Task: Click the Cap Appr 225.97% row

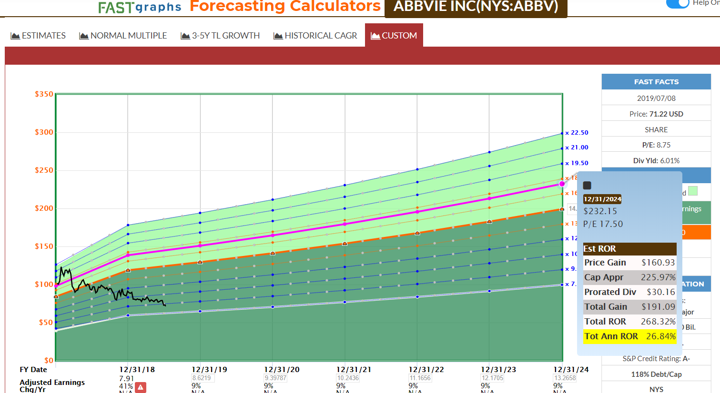Action: [630, 277]
